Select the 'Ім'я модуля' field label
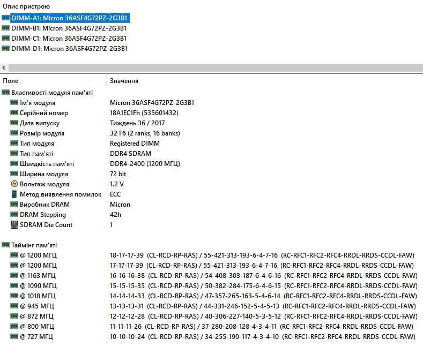 coord(38,103)
